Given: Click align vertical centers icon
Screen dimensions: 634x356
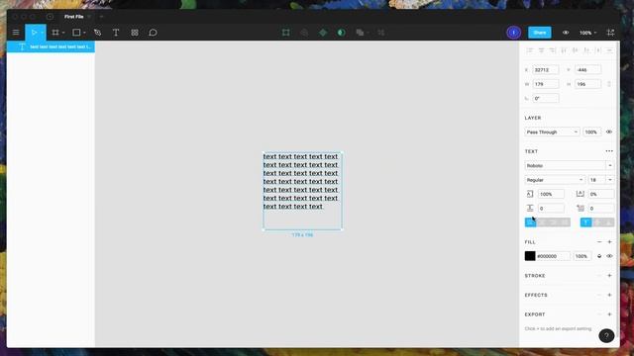Looking at the screenshot, I should 575,50.
